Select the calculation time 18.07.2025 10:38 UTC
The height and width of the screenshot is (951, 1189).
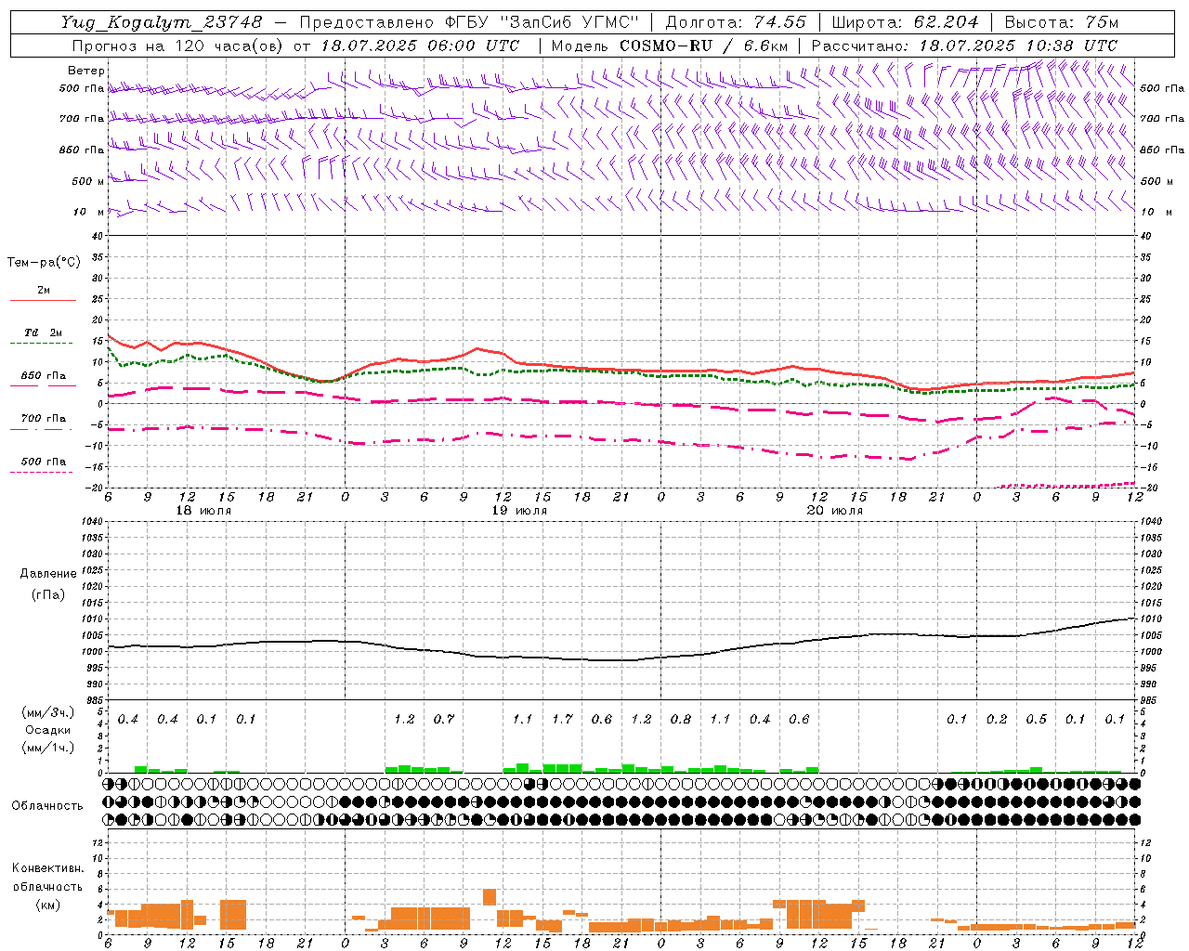coord(1018,46)
